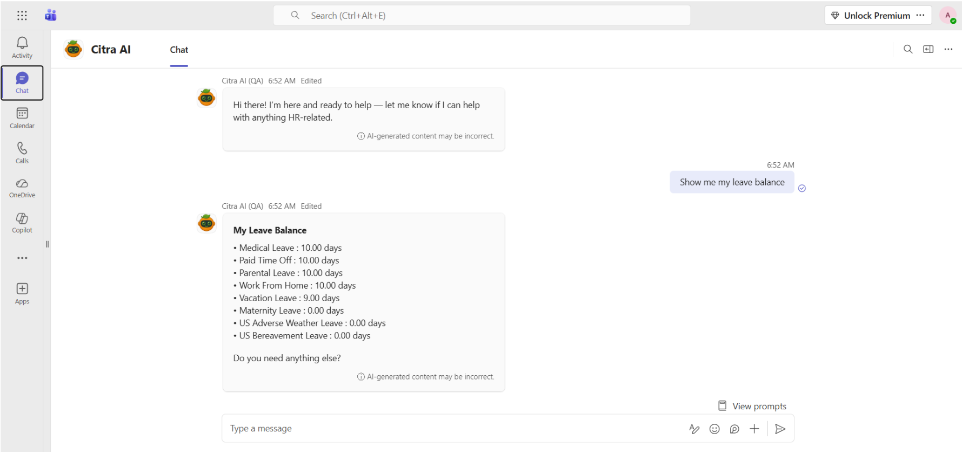Click 'Edited' label on greeting message
Viewport: 962px width, 452px height.
coord(311,81)
